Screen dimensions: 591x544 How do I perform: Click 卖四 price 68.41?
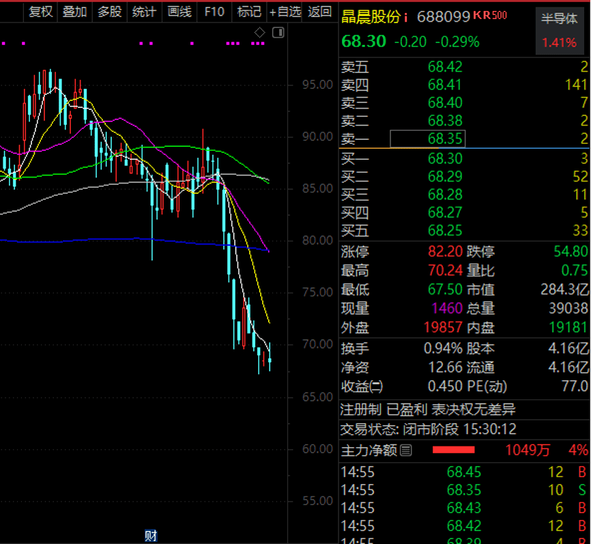pyautogui.click(x=445, y=85)
